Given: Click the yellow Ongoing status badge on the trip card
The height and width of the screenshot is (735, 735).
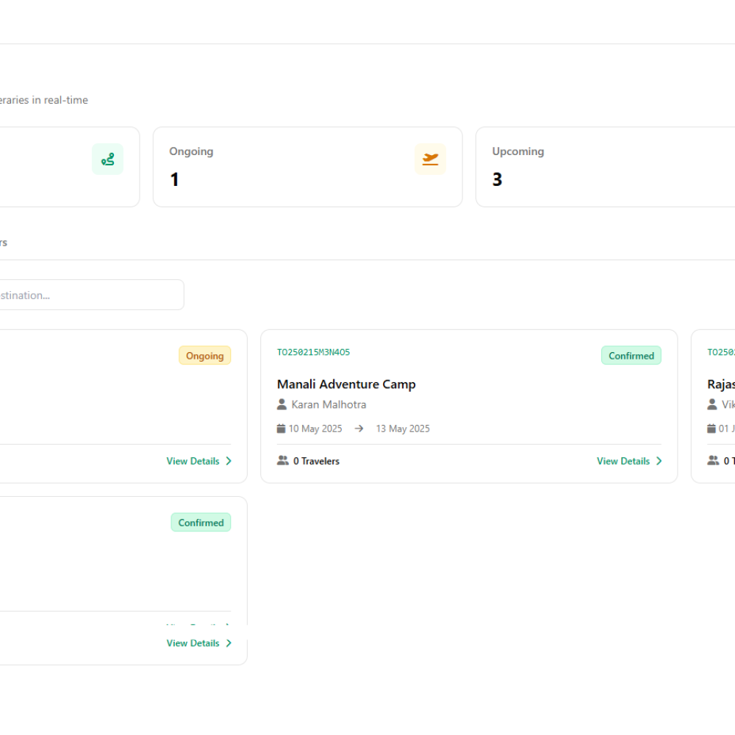Looking at the screenshot, I should tap(205, 355).
